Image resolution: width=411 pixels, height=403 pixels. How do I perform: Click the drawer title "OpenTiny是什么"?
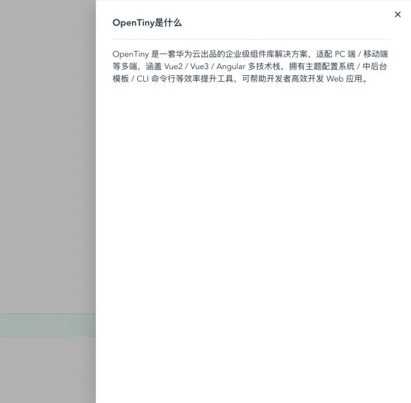(147, 23)
